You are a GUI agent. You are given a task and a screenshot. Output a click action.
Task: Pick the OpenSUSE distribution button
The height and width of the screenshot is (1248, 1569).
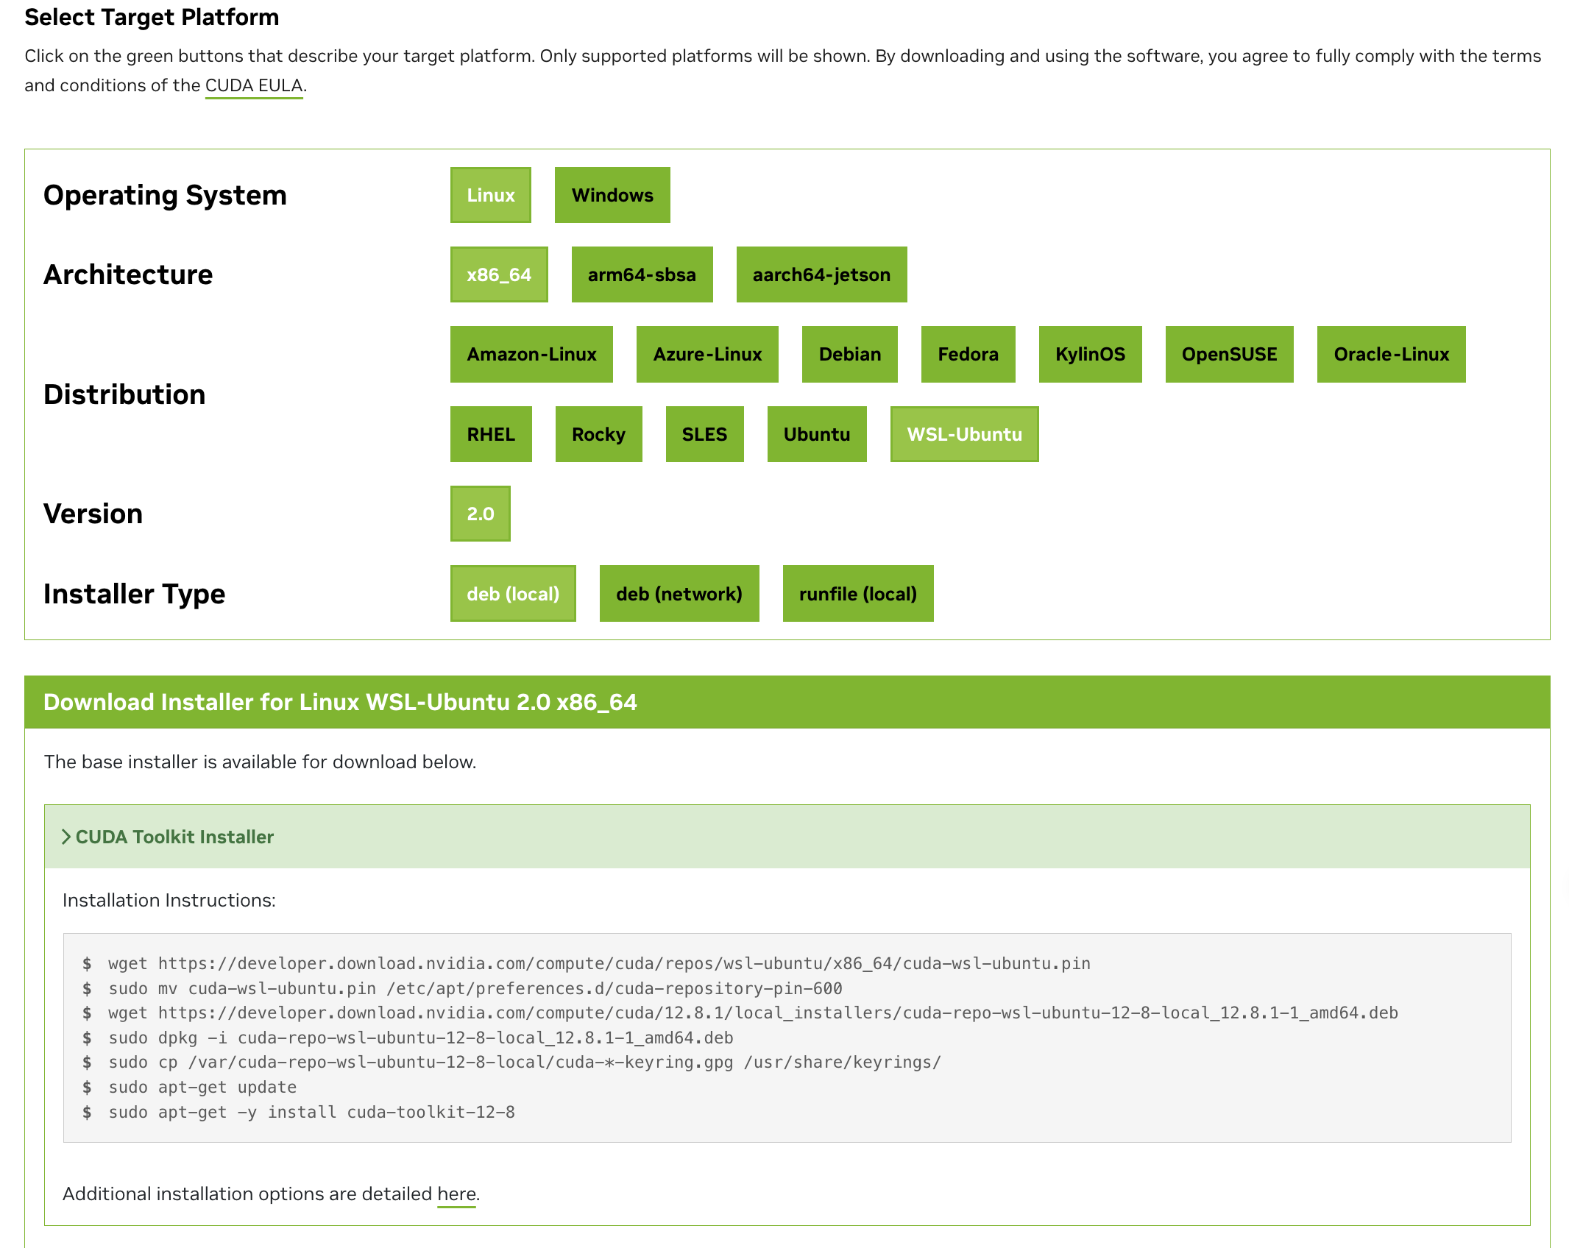tap(1230, 354)
